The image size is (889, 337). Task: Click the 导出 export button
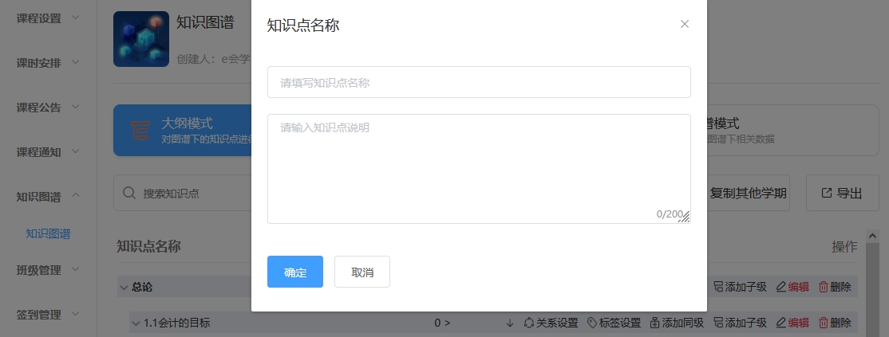[841, 194]
